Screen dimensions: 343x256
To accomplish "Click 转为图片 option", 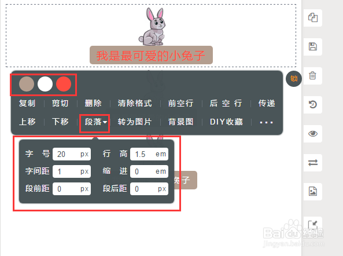I will (135, 122).
